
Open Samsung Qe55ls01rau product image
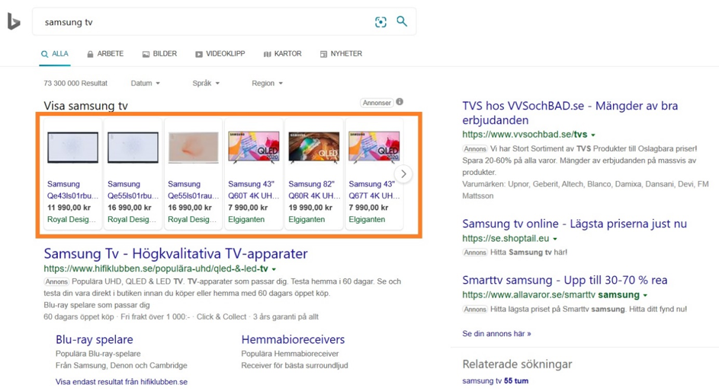click(193, 148)
